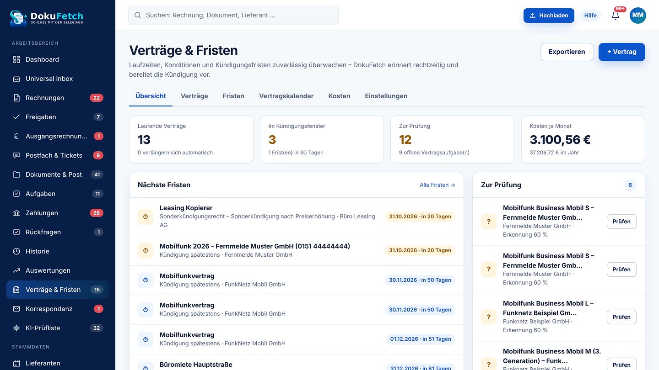Click the 01.12.2026 in 51 Tagen badge

coord(421,339)
